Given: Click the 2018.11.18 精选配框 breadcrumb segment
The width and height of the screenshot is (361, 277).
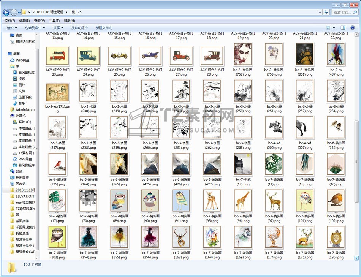Looking at the screenshot, I should click(x=48, y=12).
